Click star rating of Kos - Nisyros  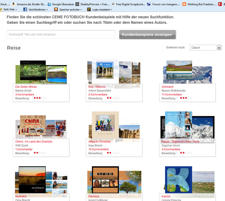[113, 98]
